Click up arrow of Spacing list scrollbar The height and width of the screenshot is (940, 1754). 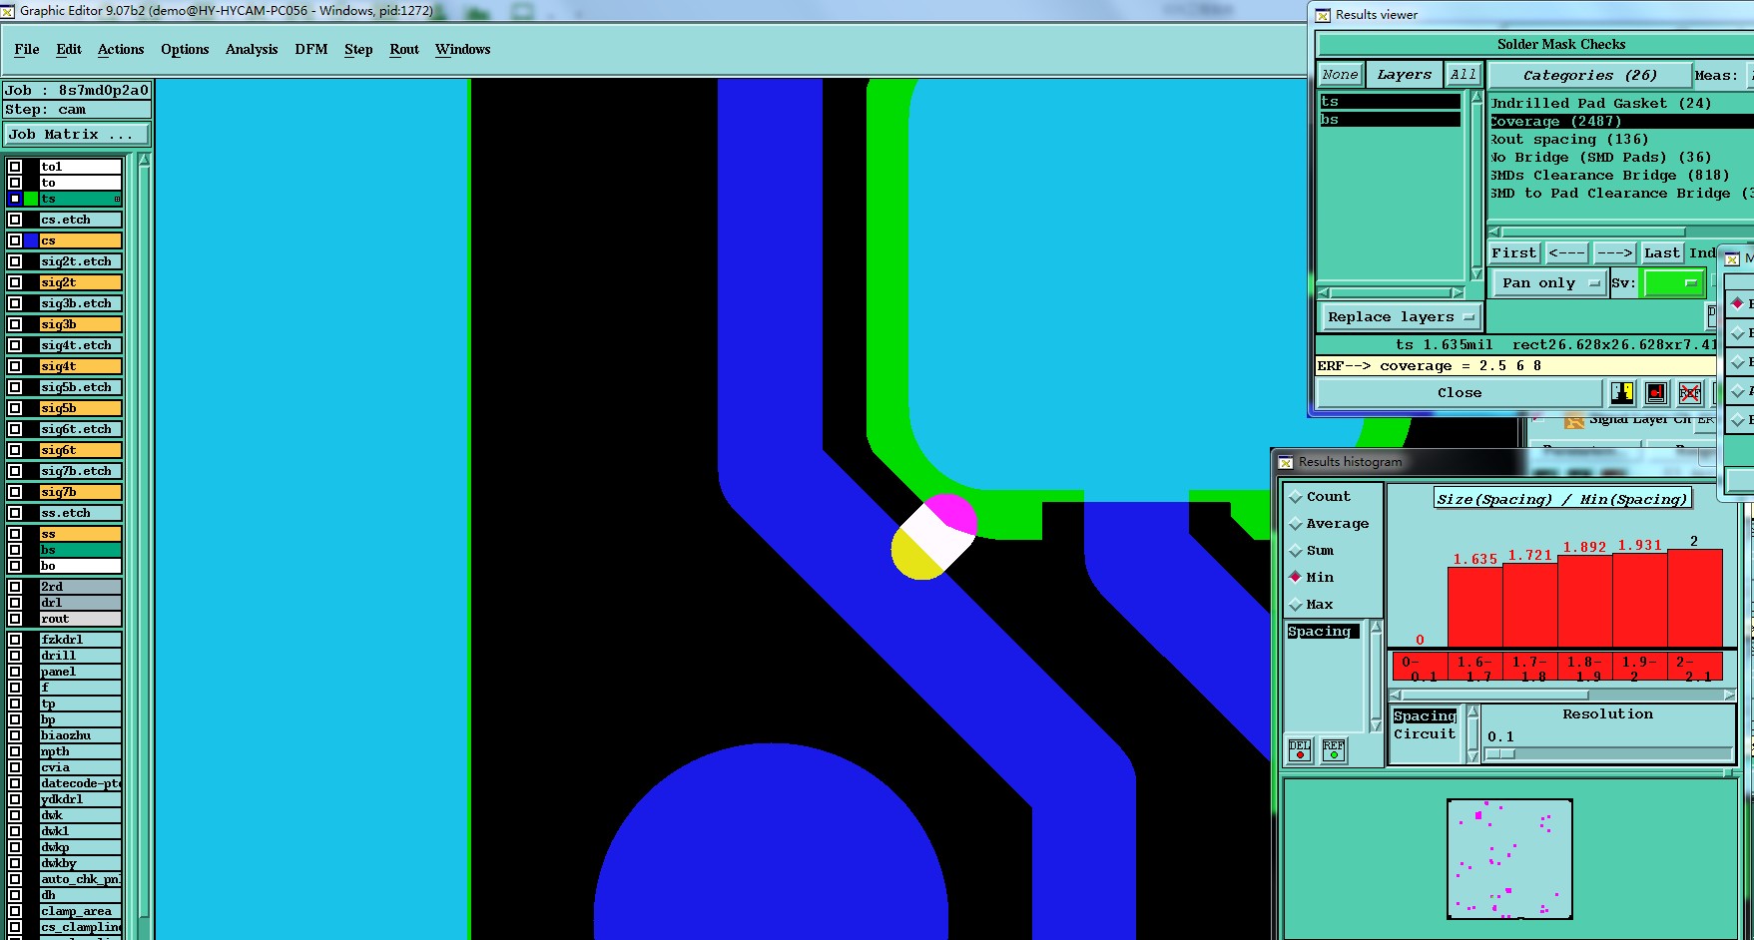[x=1376, y=628]
